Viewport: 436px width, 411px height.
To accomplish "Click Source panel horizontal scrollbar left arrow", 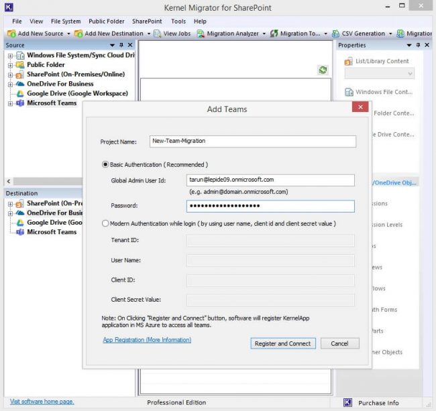I will point(9,181).
